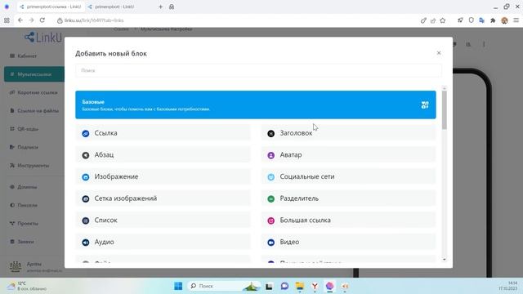This screenshot has height=294, width=523.
Task: Click the Большая ссылка icon
Action: pos(270,220)
